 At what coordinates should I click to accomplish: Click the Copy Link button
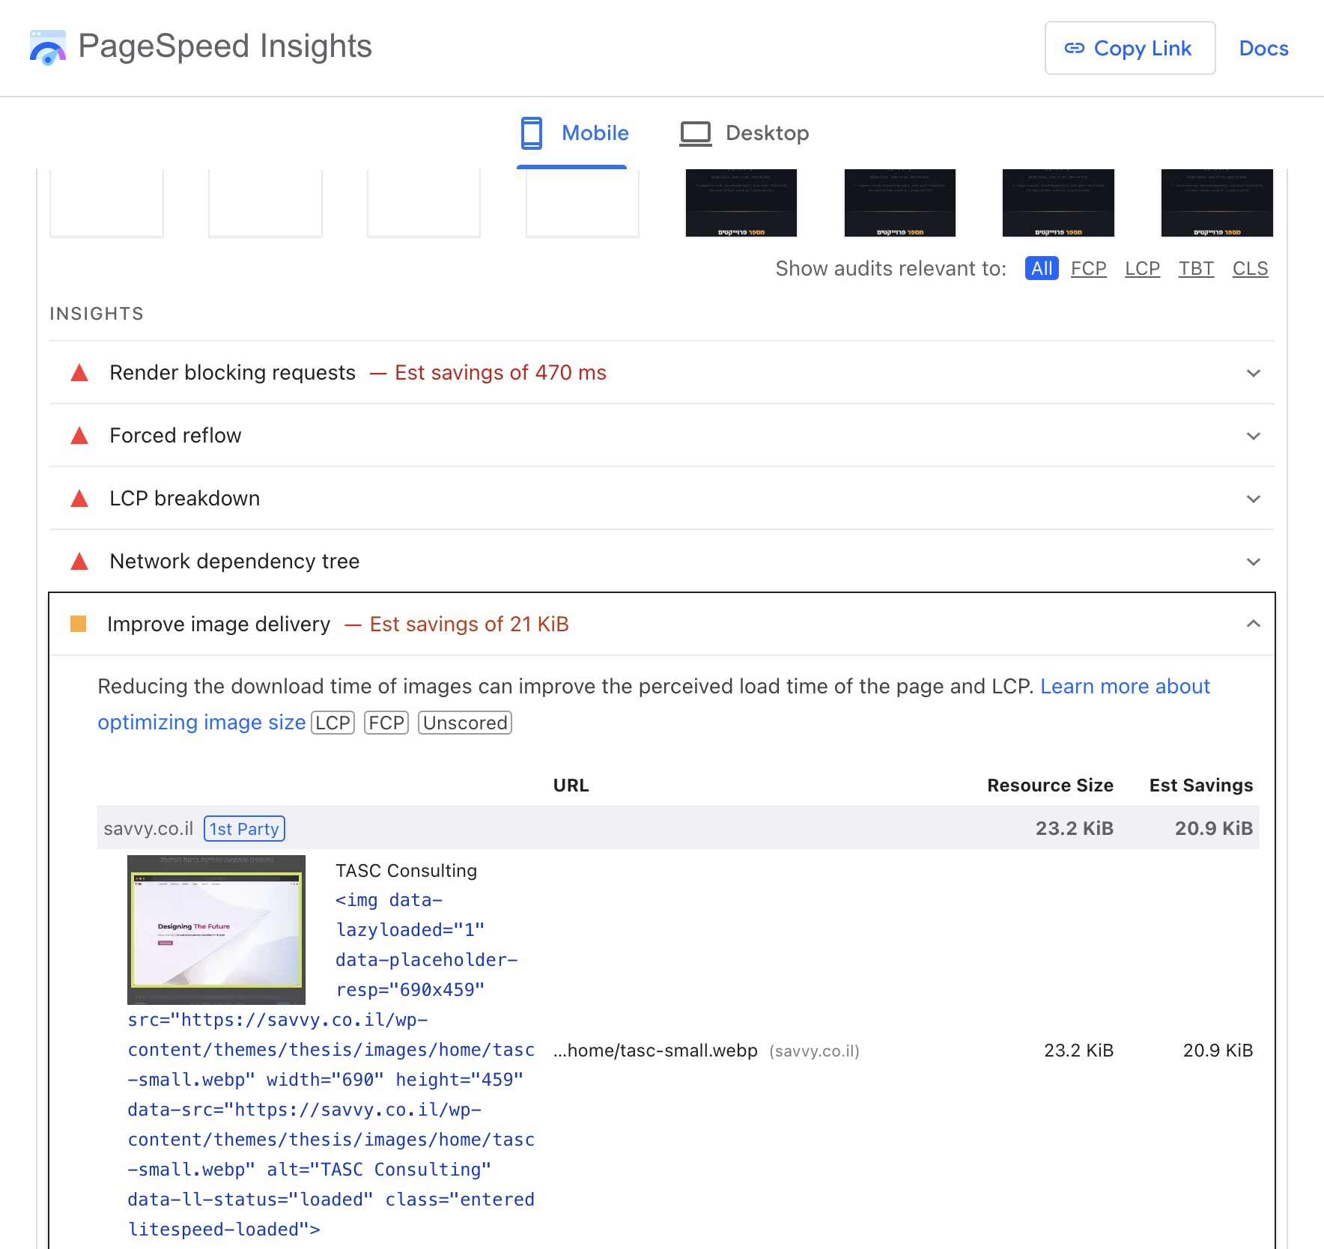(x=1129, y=49)
